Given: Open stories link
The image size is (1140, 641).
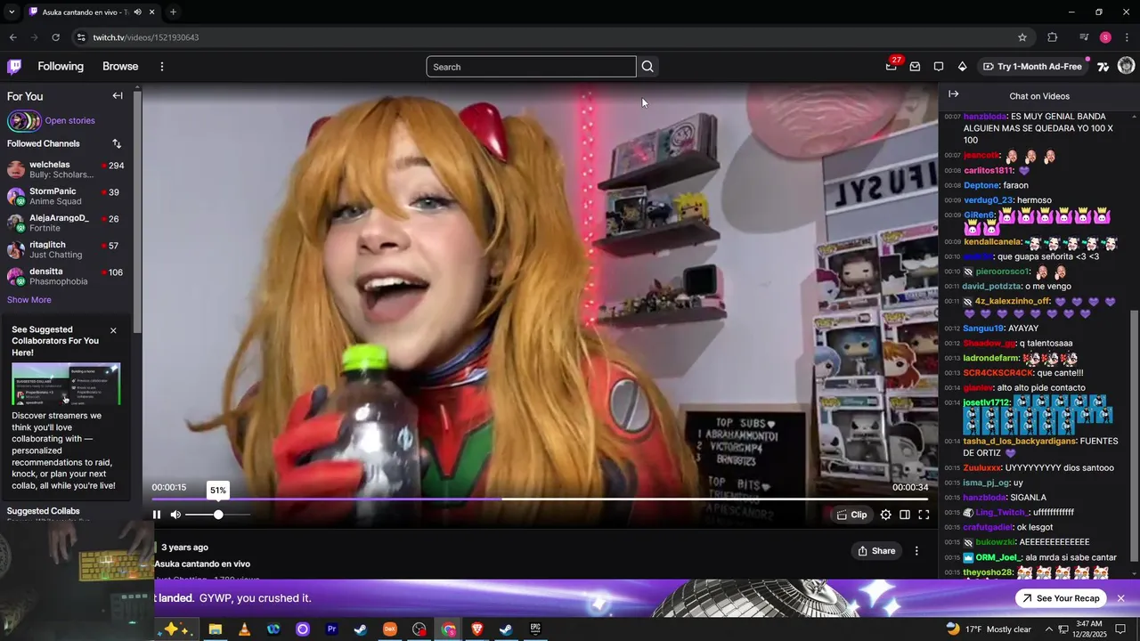Looking at the screenshot, I should coord(69,121).
